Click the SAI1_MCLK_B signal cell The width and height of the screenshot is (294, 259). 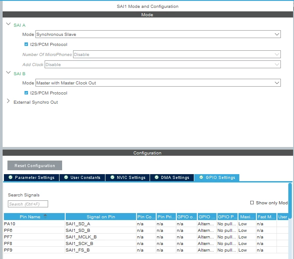[101, 237]
